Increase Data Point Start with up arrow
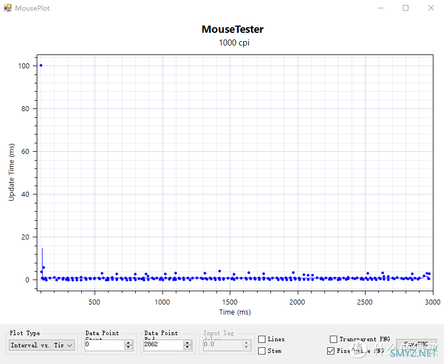444x364 pixels. coord(129,343)
